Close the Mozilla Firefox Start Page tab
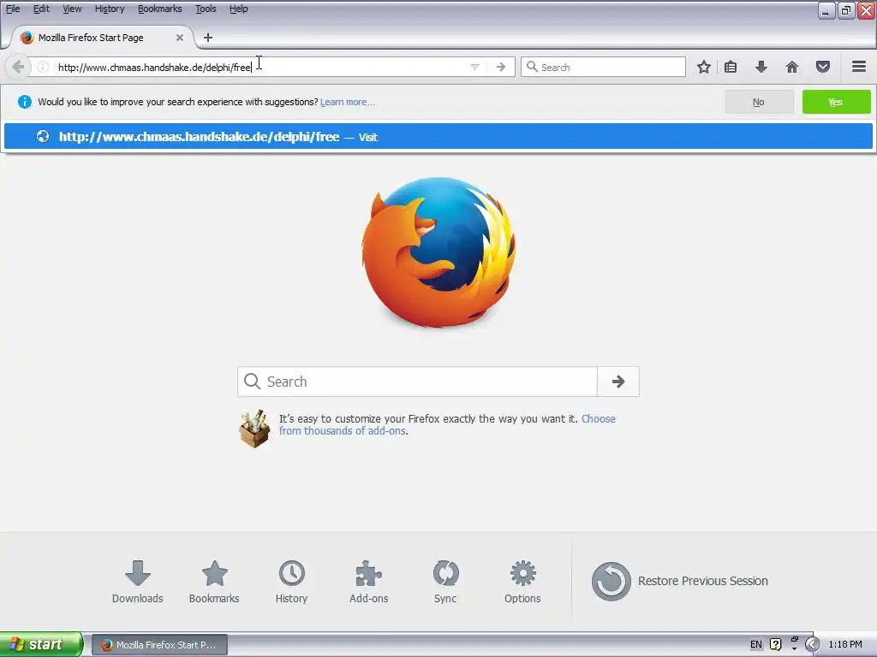Viewport: 877px width, 657px height. [x=180, y=38]
